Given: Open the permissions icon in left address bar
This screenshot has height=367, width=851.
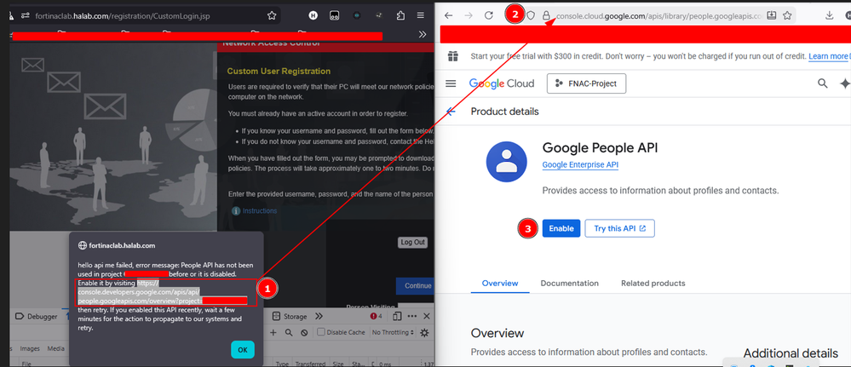Looking at the screenshot, I should [x=25, y=15].
